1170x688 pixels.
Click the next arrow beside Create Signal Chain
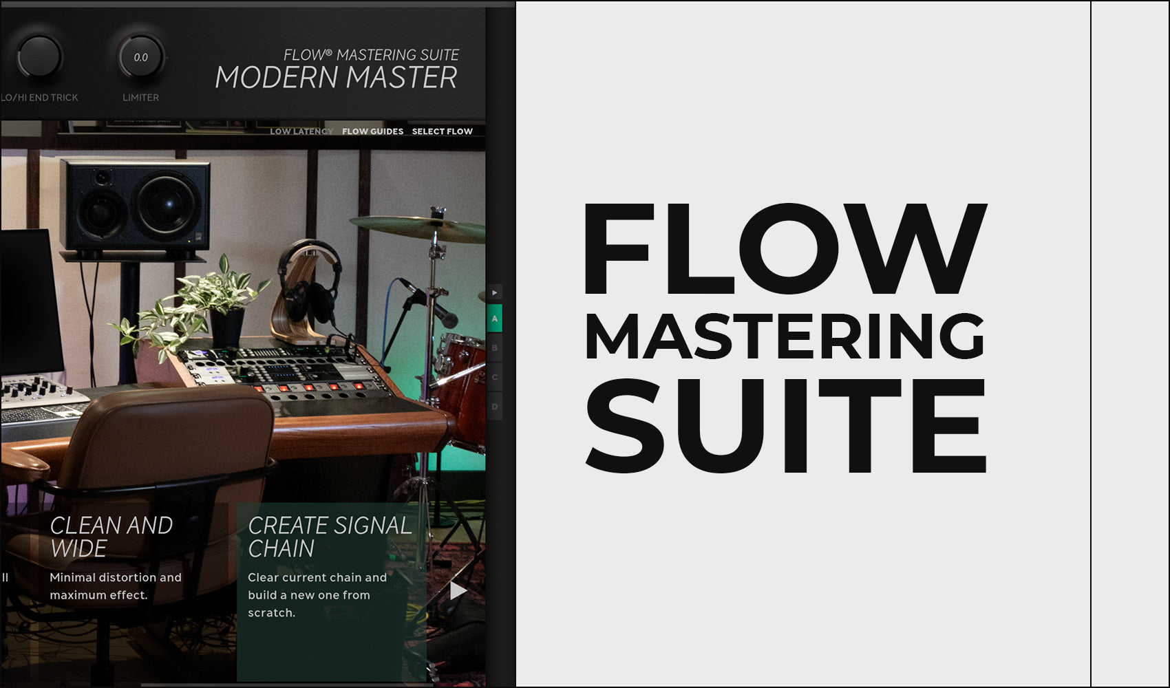pyautogui.click(x=458, y=591)
